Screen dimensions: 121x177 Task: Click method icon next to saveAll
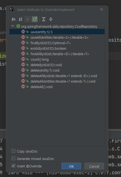pyautogui.click(x=23, y=37)
